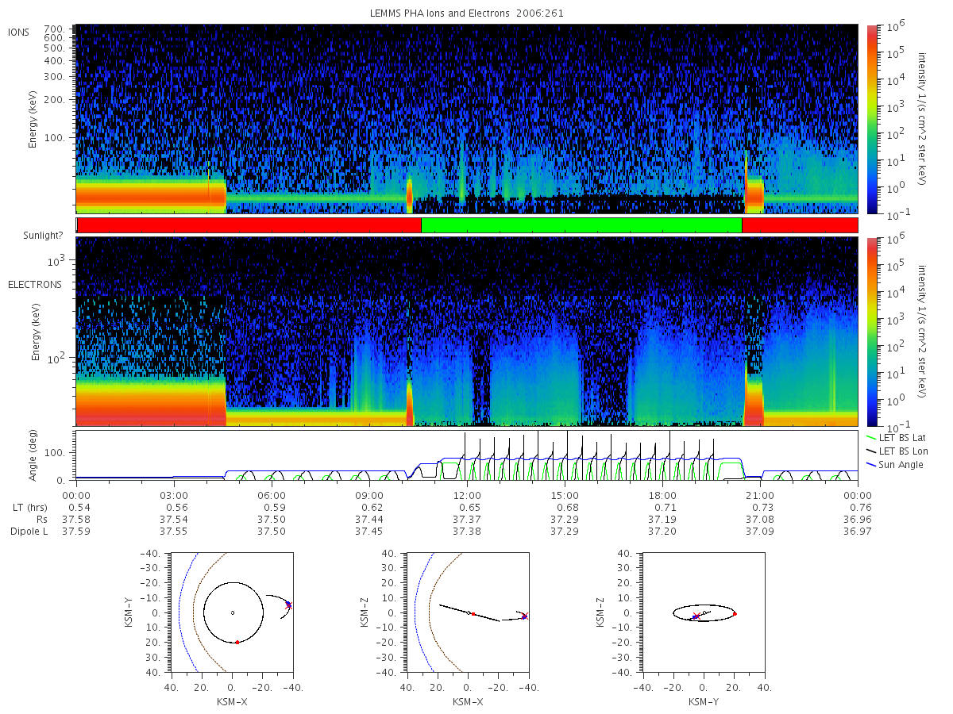Click the 06:00 time axis label
The height and width of the screenshot is (714, 953).
coord(272,494)
